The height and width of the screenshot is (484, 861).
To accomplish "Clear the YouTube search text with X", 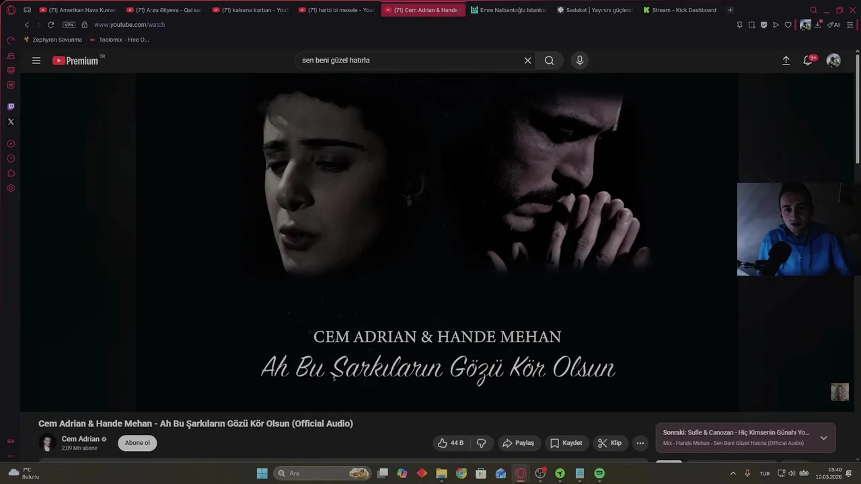I will (527, 61).
